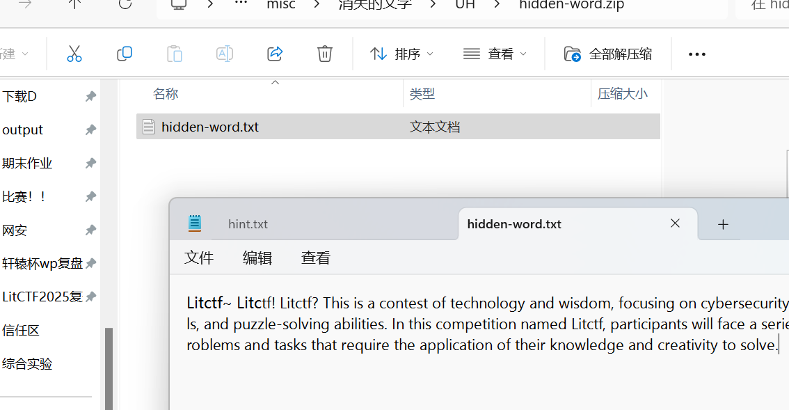The width and height of the screenshot is (789, 410).
Task: Open the View (查看) dropdown
Action: coord(495,54)
